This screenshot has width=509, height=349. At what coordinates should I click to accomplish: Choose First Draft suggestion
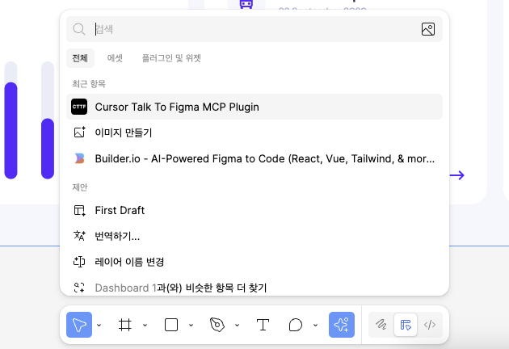coord(254,210)
